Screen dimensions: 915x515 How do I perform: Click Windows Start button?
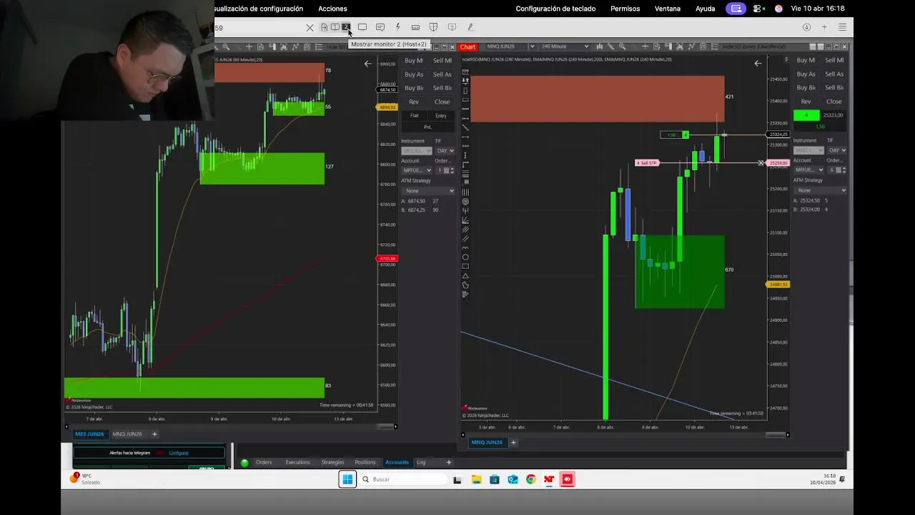347,479
